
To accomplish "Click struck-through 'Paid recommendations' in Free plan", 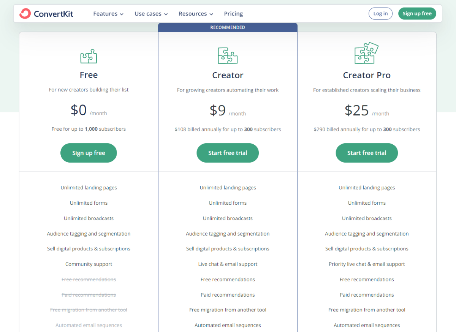I will point(89,295).
